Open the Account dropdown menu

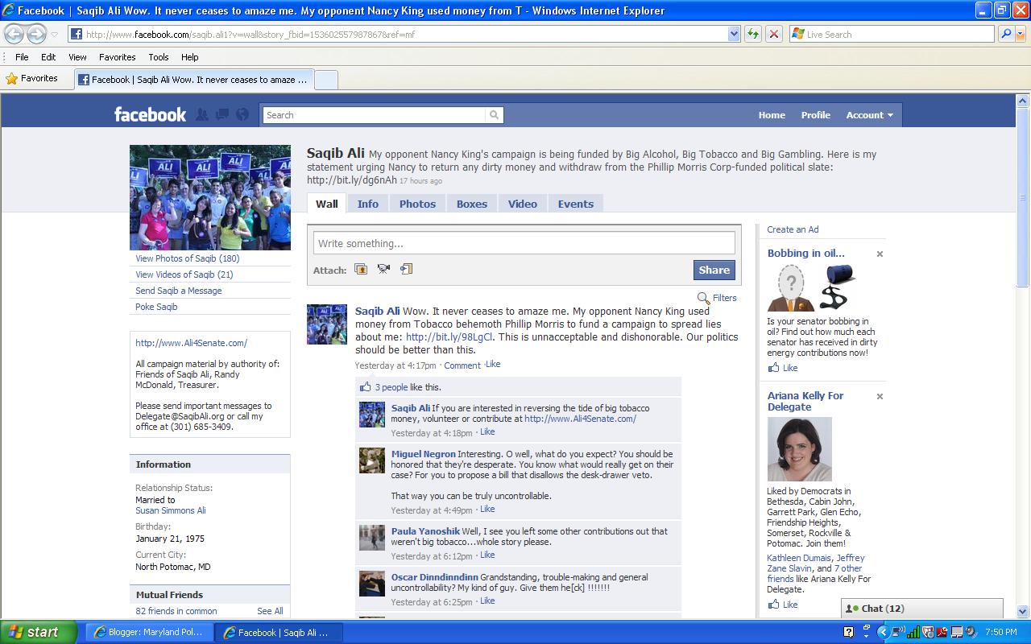(x=869, y=115)
